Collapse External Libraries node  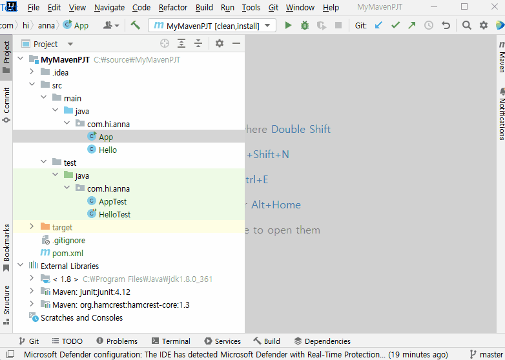pos(21,265)
